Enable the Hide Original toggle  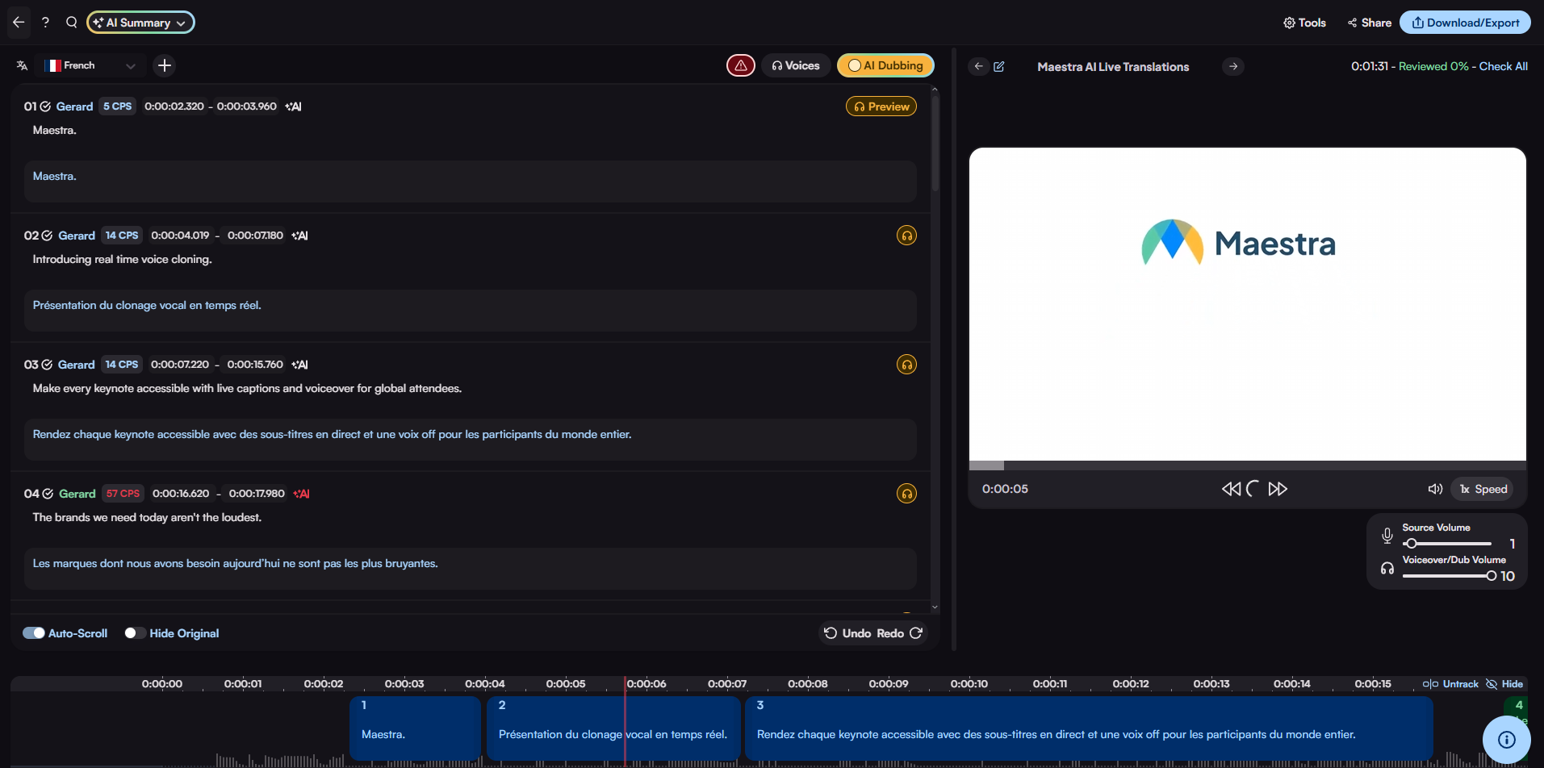pyautogui.click(x=135, y=633)
